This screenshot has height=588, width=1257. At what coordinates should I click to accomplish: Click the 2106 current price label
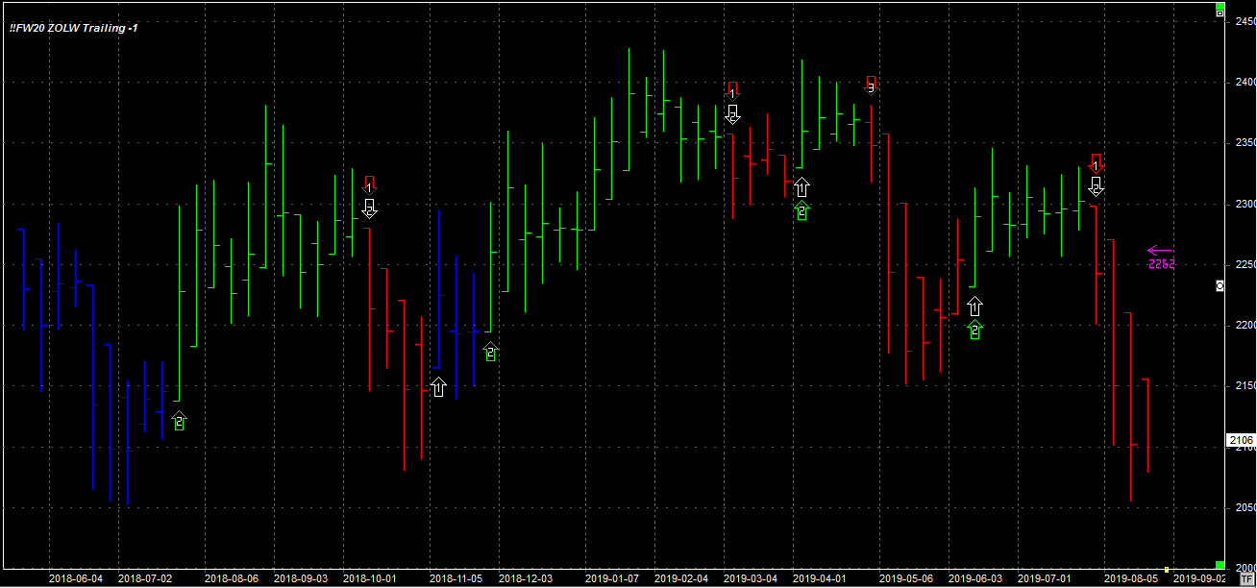tap(1240, 440)
